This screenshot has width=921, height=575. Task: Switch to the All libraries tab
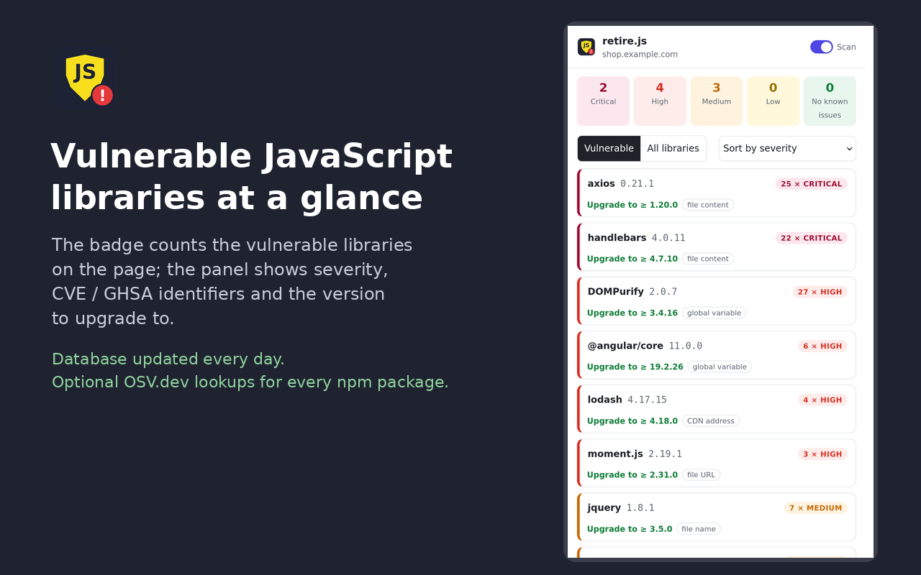[x=673, y=149]
